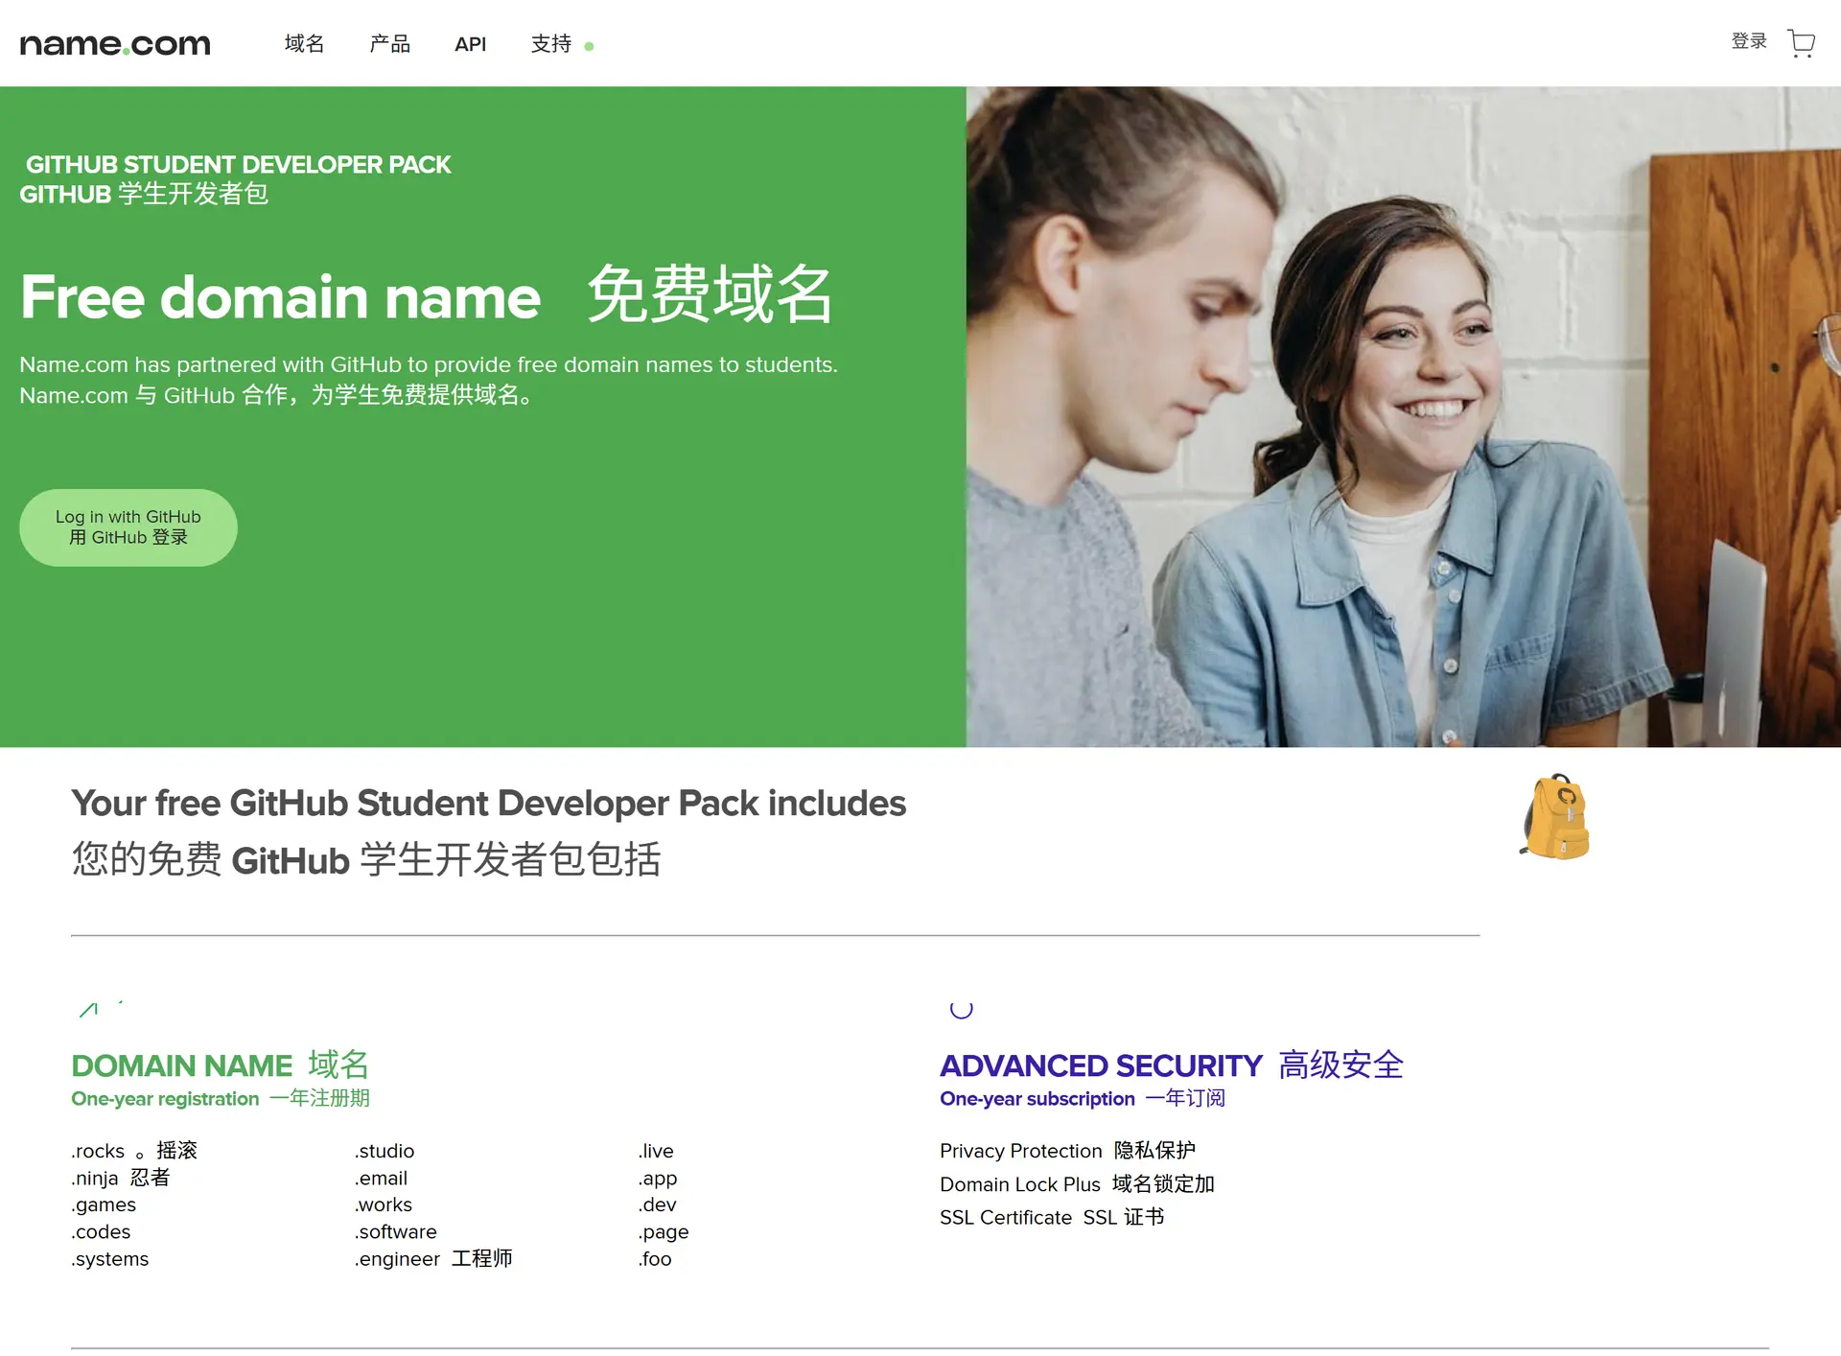This screenshot has width=1841, height=1356.
Task: Select the .rocks domain extension
Action: pos(98,1151)
